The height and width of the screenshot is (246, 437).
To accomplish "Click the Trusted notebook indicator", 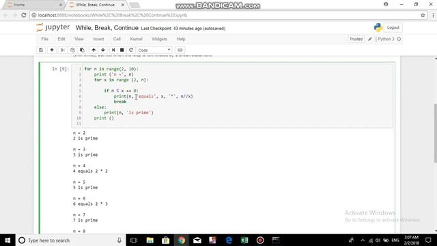I will click(356, 39).
